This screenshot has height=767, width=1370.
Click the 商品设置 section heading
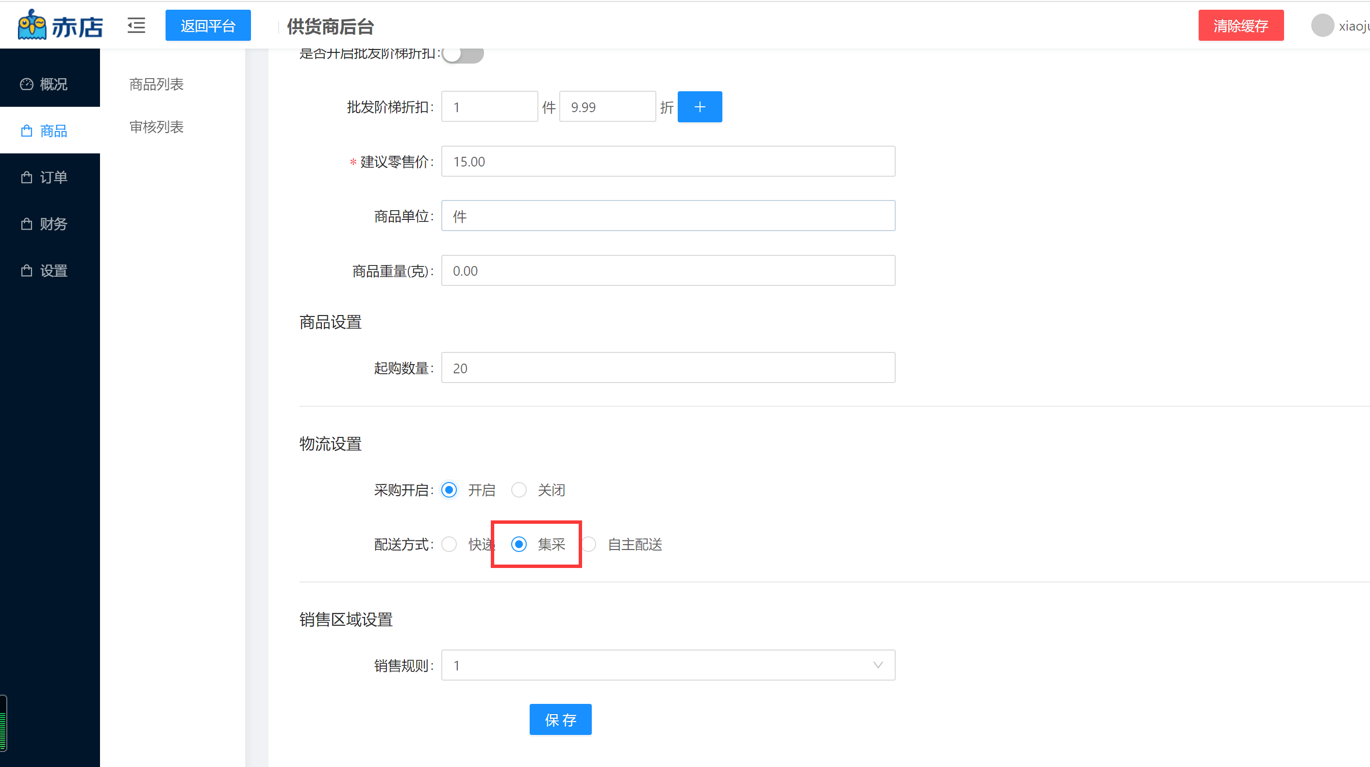pyautogui.click(x=330, y=322)
